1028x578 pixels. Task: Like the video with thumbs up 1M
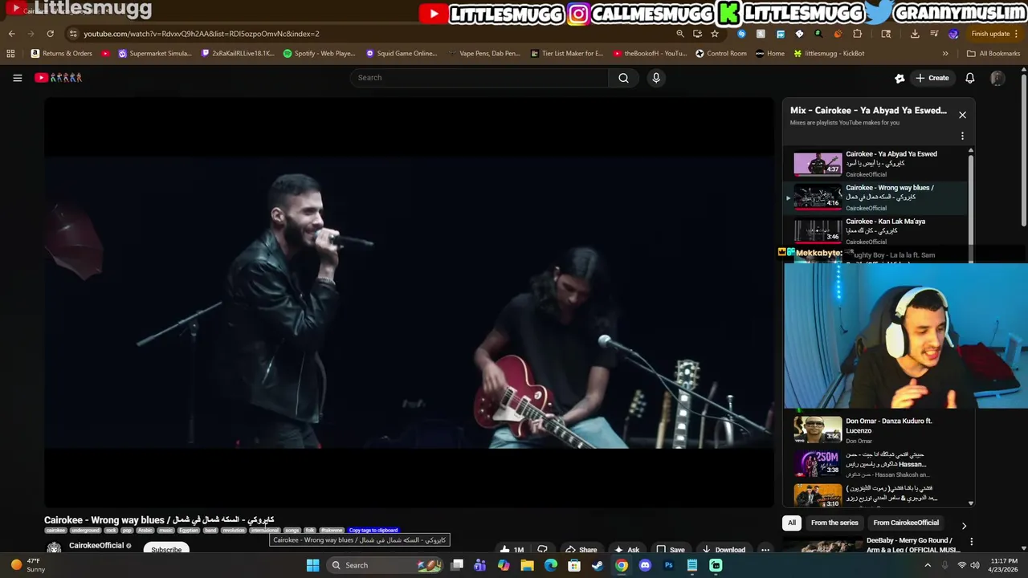point(512,550)
